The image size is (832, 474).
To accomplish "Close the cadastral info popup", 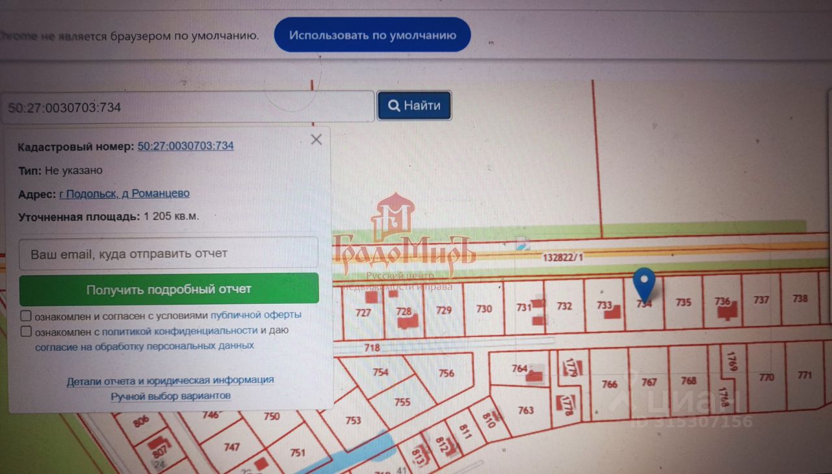I will 316,139.
